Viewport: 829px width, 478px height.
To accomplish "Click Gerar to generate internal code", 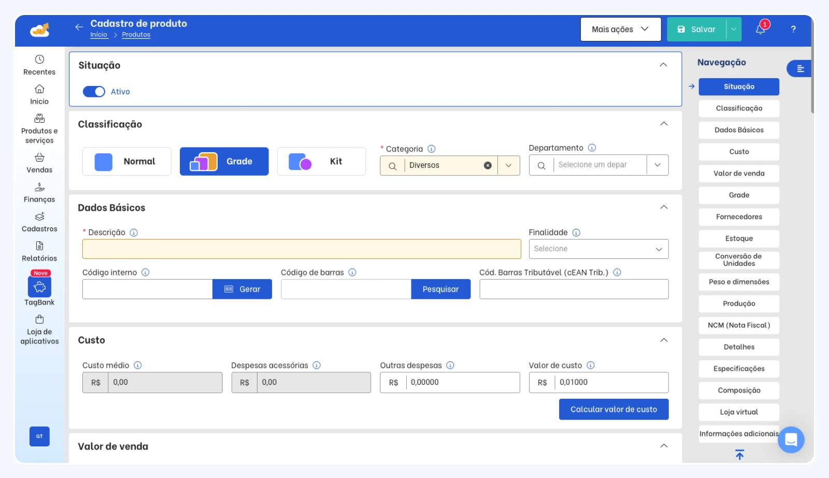I will tap(242, 289).
